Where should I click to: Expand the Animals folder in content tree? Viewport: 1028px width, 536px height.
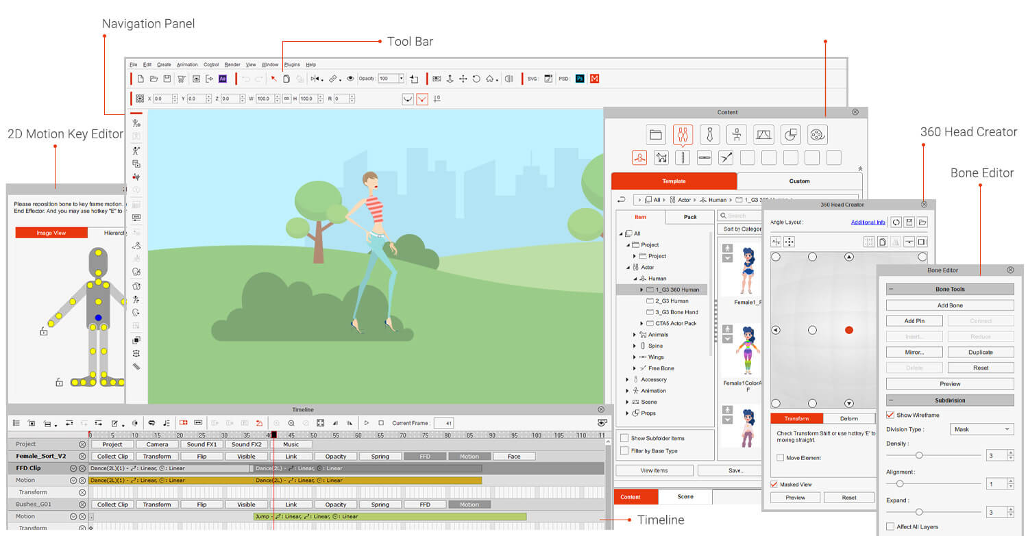coord(635,335)
